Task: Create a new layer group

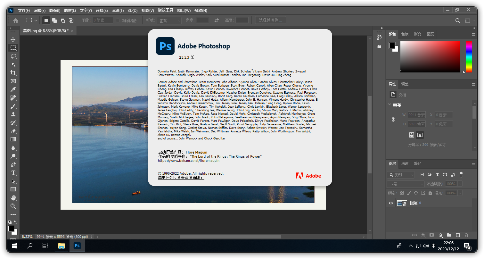Action: (449, 235)
